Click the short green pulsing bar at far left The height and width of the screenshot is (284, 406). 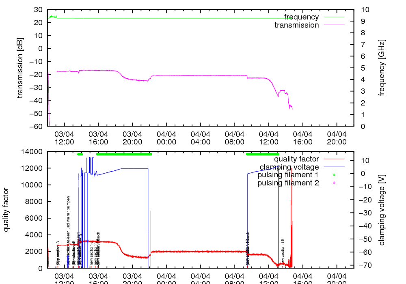tap(80, 154)
